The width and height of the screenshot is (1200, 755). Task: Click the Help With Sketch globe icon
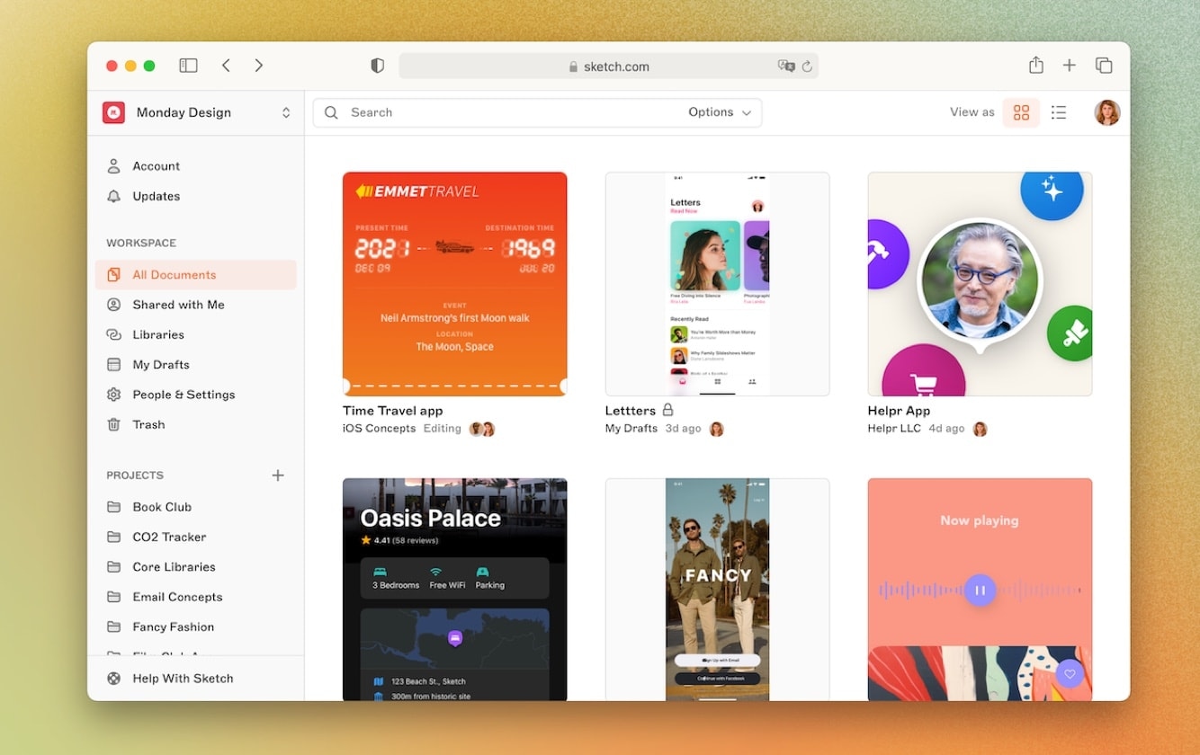(x=113, y=679)
